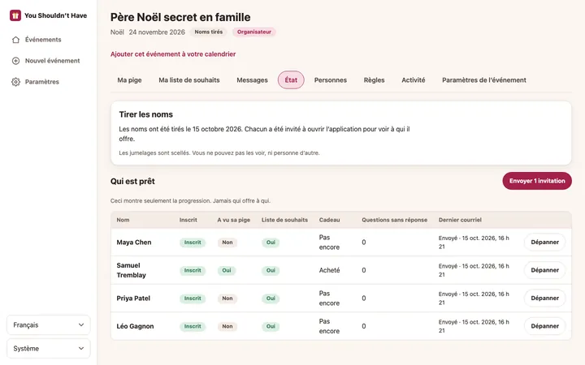585x365 pixels.
Task: View the Activité tab
Action: point(414,80)
